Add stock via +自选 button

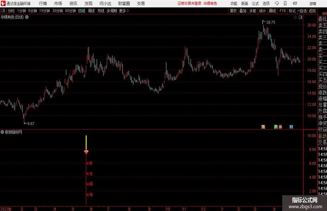[302, 11]
